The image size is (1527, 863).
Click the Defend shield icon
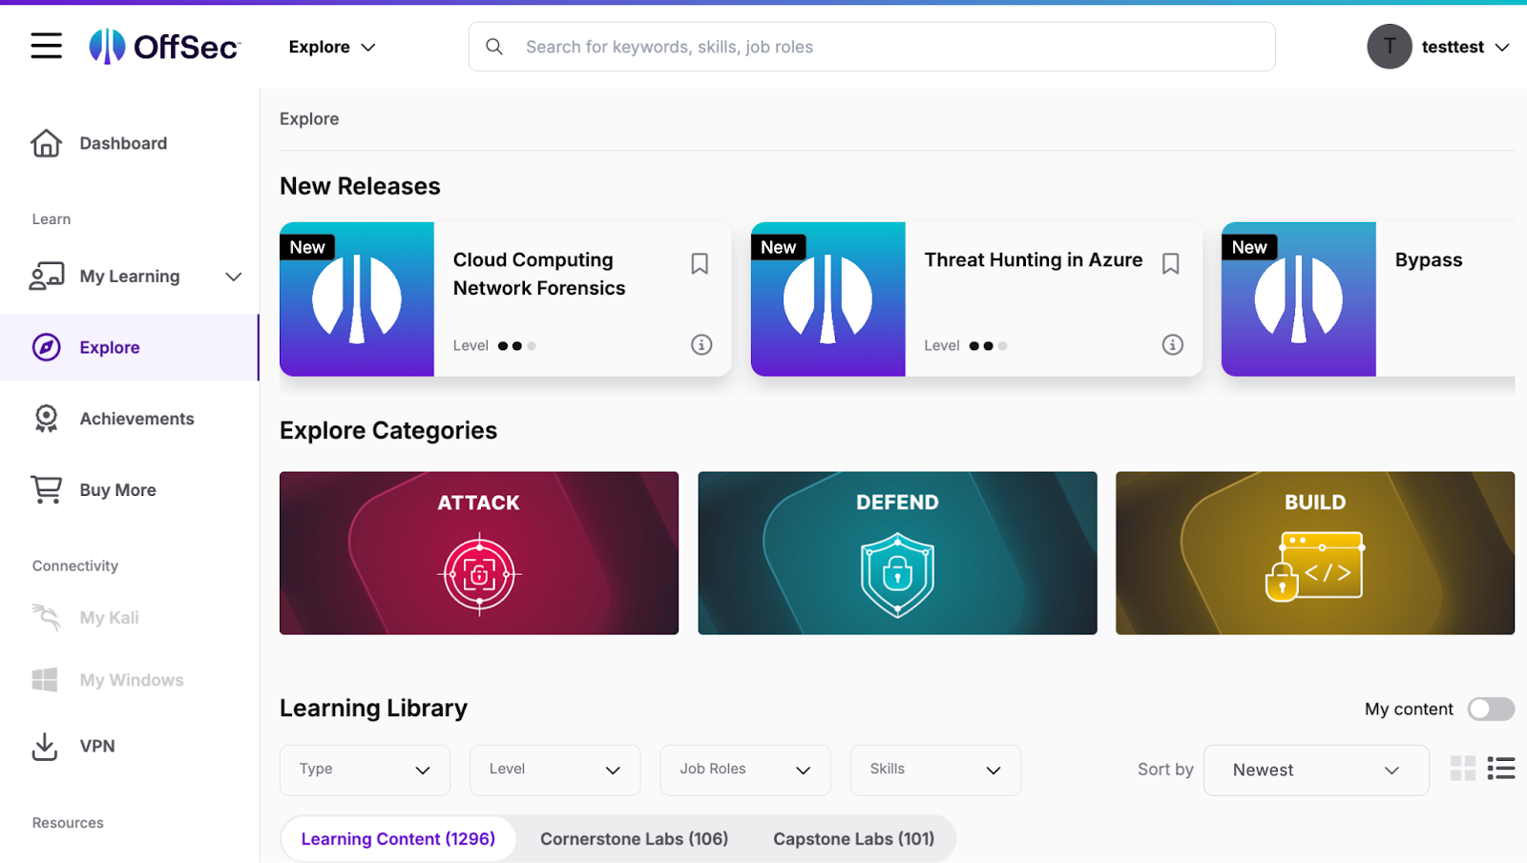(x=897, y=575)
